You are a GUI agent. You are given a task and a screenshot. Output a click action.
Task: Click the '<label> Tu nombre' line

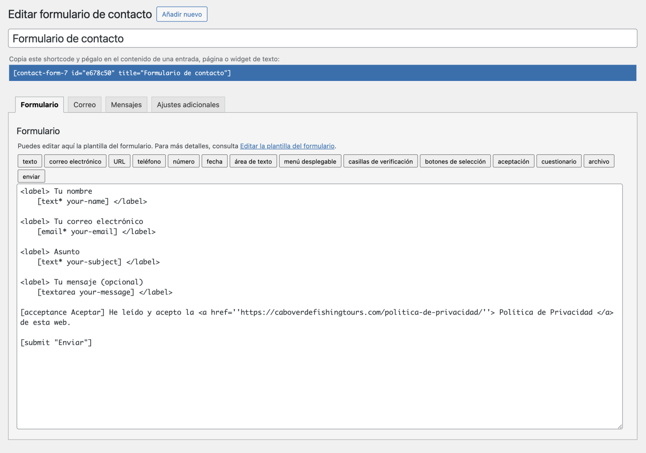coord(56,191)
